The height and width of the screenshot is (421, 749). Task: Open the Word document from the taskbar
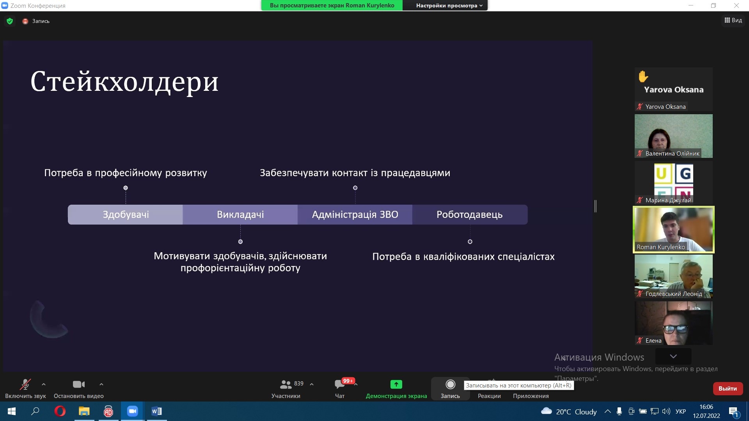pos(156,411)
